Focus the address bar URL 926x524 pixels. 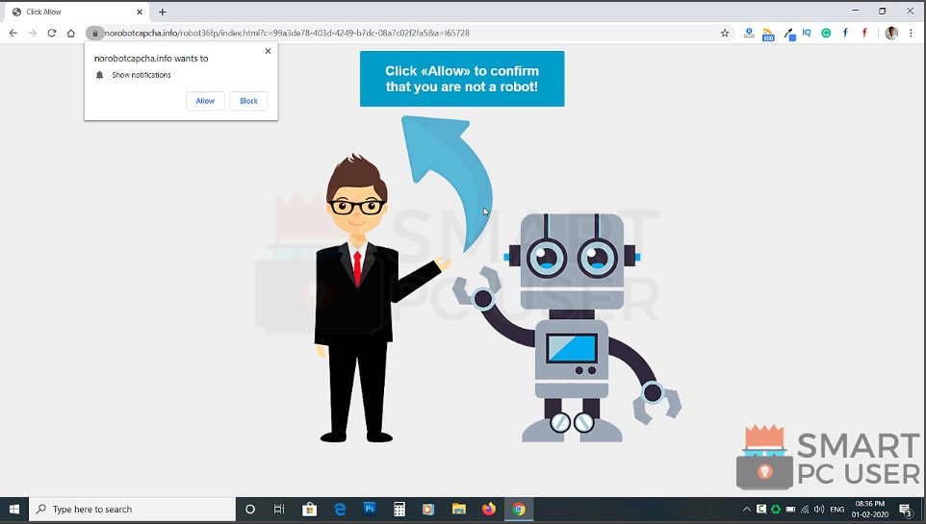click(x=287, y=33)
